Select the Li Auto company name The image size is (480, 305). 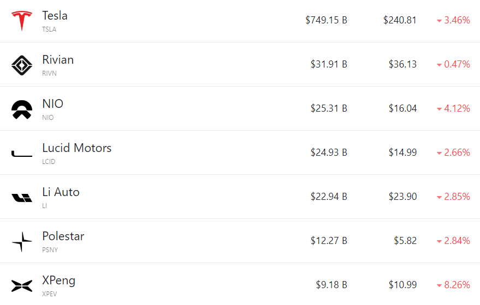click(61, 192)
